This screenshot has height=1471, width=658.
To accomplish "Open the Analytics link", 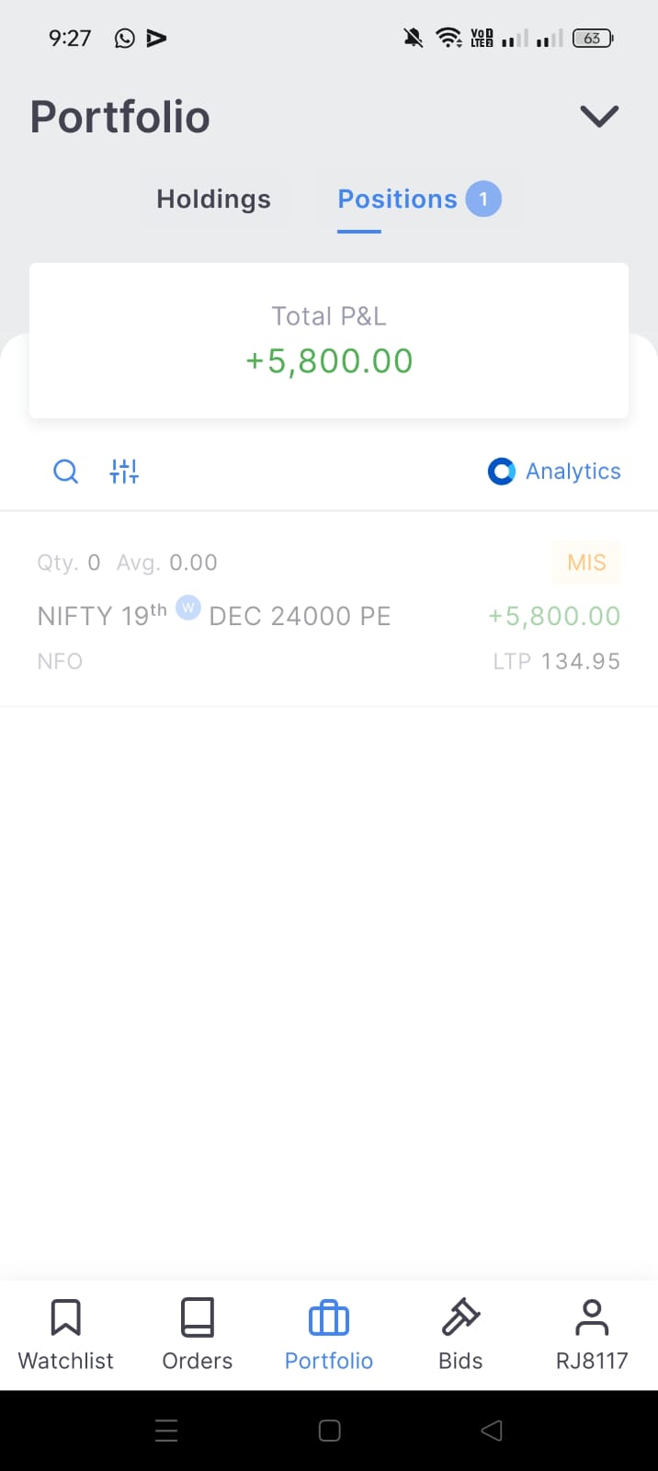I will tap(573, 472).
